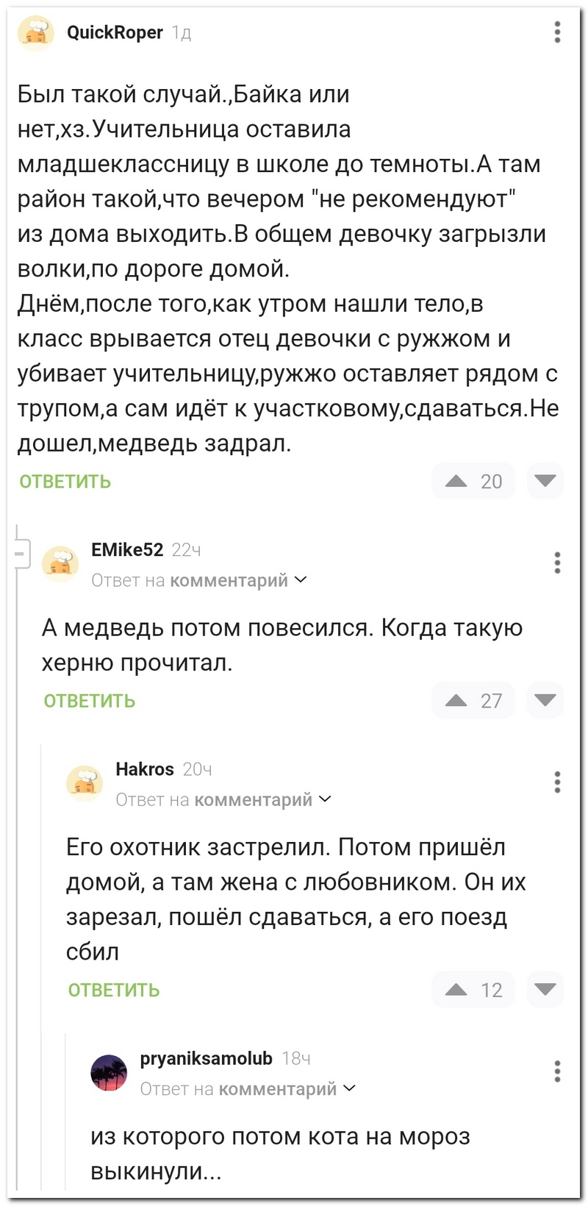This screenshot has height=1206, width=588.
Task: Click pryaniksamolub's palm tree avatar
Action: coord(109,1072)
